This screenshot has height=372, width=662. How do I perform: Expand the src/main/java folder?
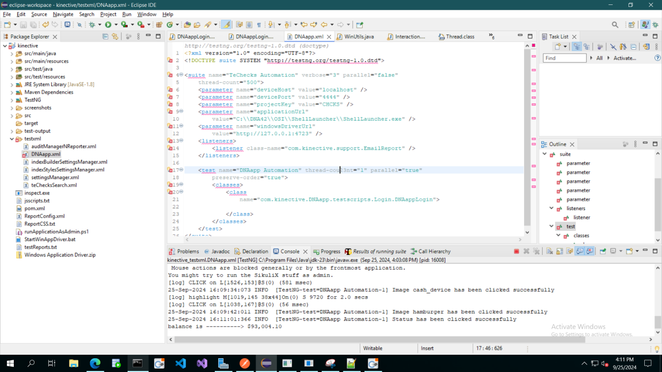[x=12, y=54]
